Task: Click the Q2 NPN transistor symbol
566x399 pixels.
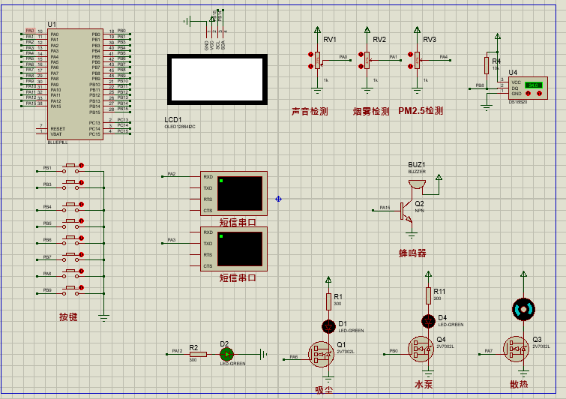Action: (x=406, y=212)
